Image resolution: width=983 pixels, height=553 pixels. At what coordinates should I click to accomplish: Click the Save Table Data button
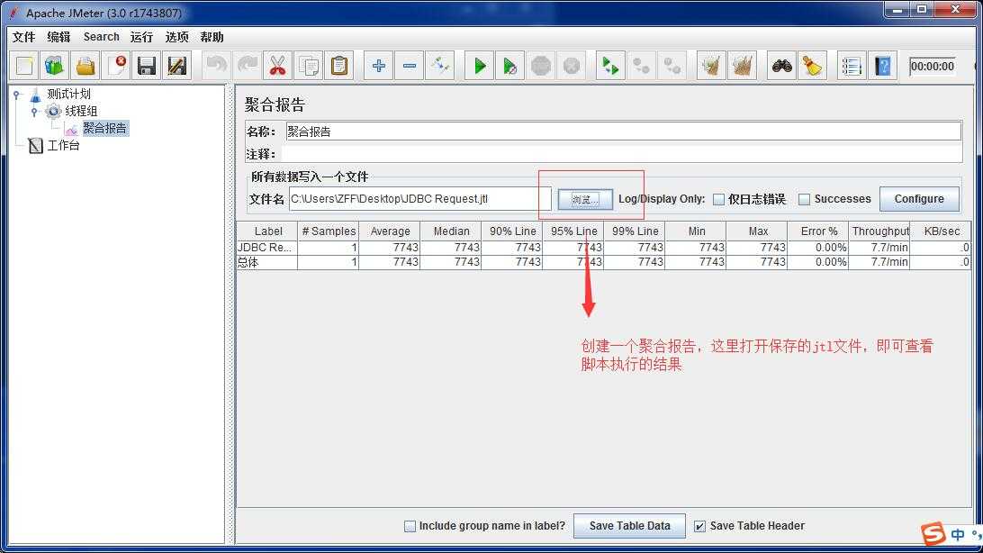click(x=629, y=526)
